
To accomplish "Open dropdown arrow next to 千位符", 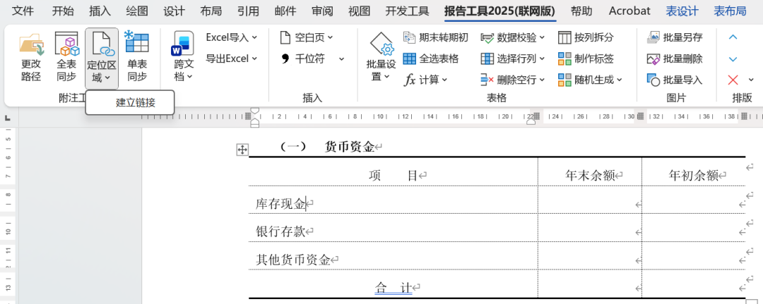I will coord(342,59).
